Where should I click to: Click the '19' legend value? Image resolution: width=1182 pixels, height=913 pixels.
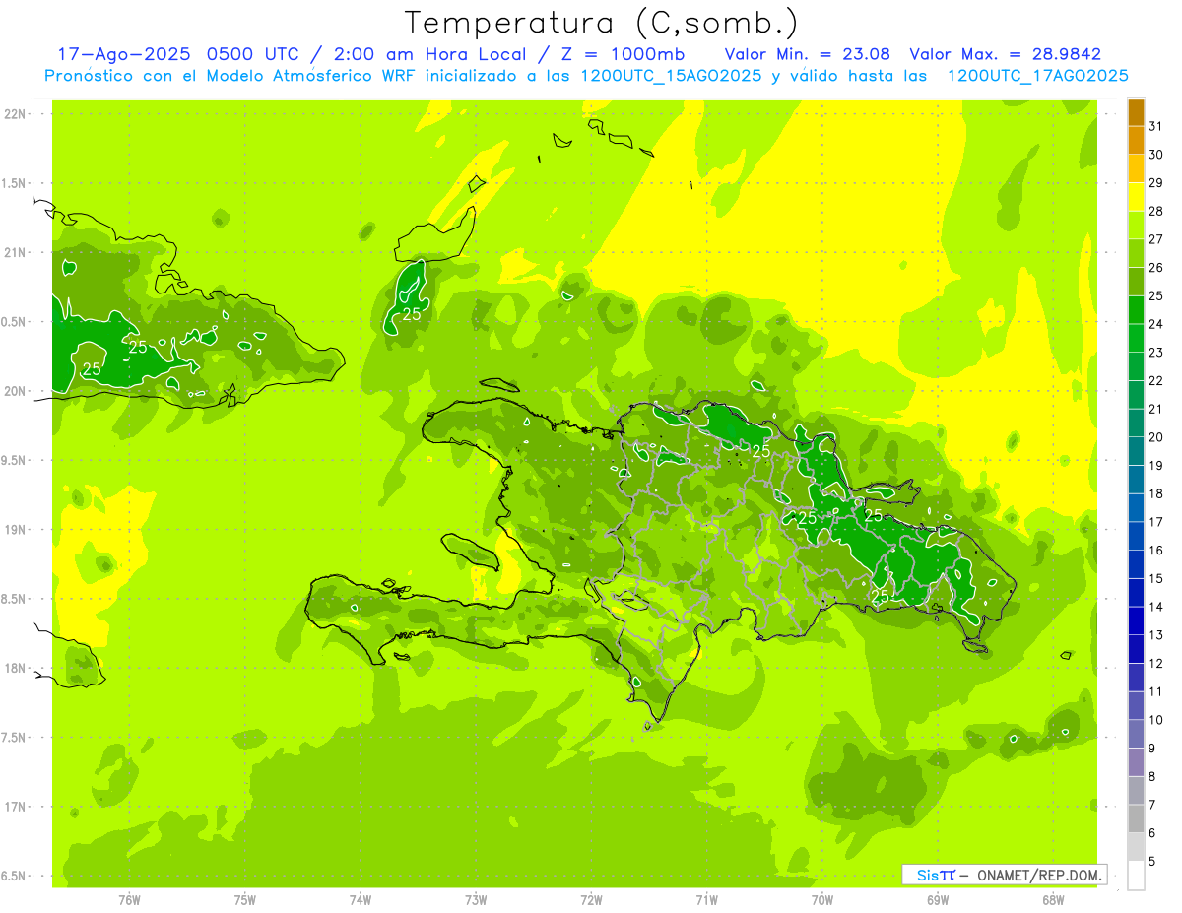pos(1156,465)
